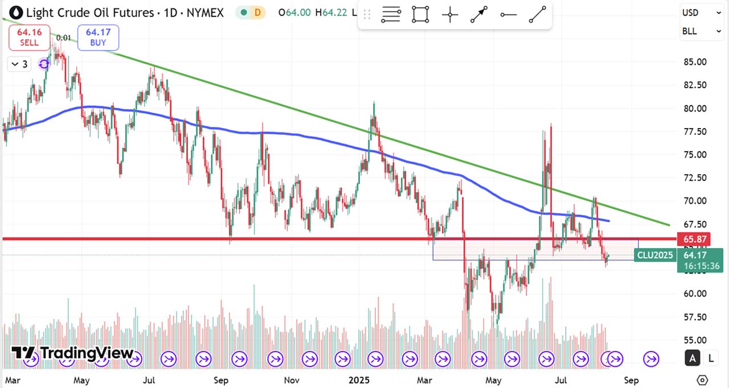
Task: Click the 64.16 SELL button
Action: [29, 38]
